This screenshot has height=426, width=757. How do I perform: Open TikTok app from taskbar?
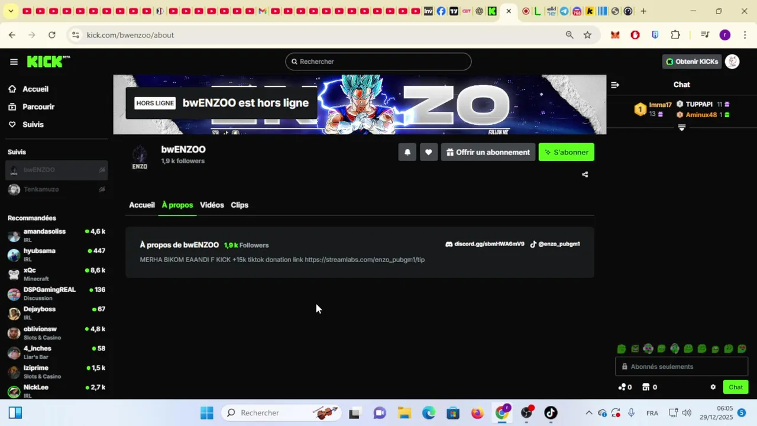(x=551, y=413)
